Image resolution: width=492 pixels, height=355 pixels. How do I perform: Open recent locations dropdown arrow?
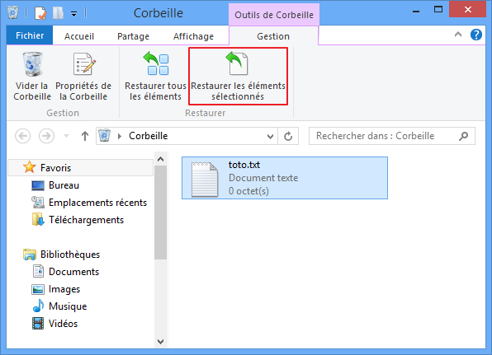[x=66, y=136]
